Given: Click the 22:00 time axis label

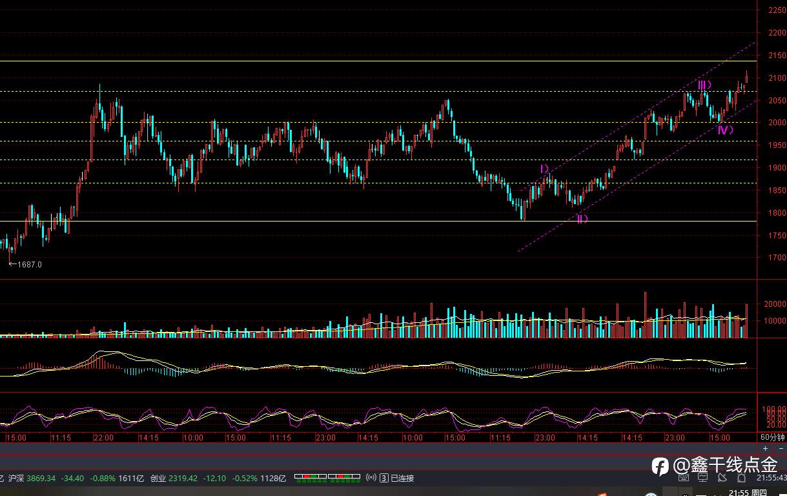Looking at the screenshot, I should [103, 437].
